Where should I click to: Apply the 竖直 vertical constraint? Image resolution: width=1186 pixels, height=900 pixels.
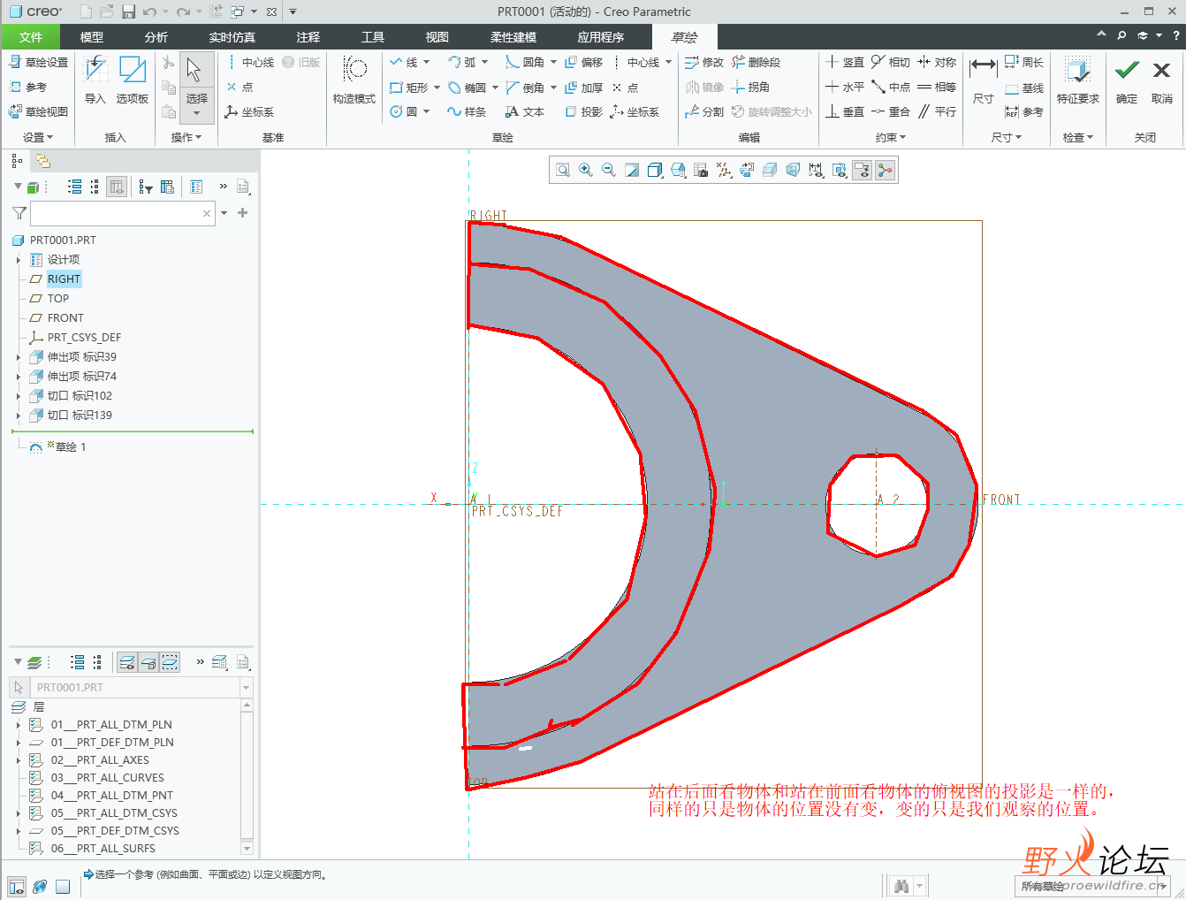(x=845, y=62)
